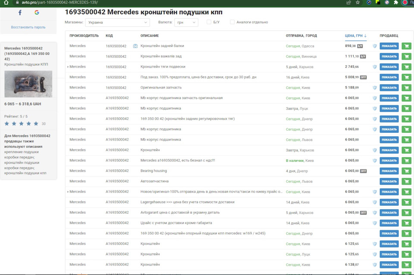Click the Б/У badge next to 898,38
This screenshot has width=414, height=275.
tap(360, 46)
